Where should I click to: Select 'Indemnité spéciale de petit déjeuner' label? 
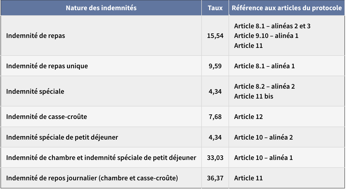(62, 137)
